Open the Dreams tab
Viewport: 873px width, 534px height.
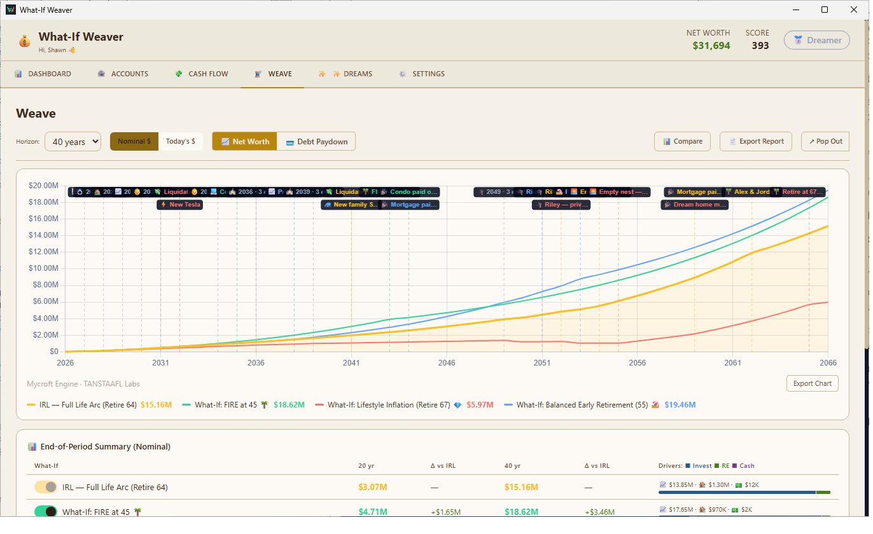tap(345, 74)
